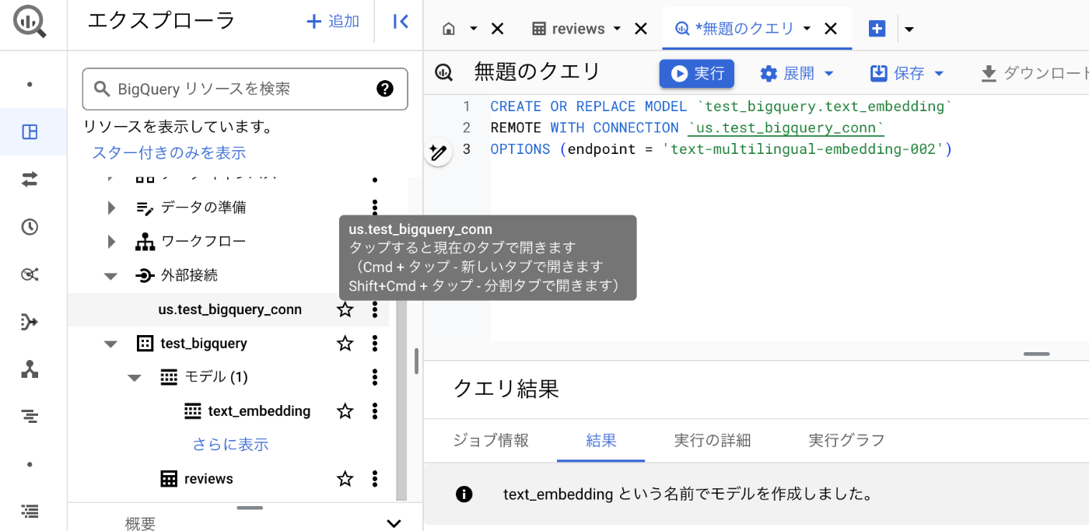Open more options for us.test_bigquery_conn
The image size is (1089, 531).
tap(375, 309)
